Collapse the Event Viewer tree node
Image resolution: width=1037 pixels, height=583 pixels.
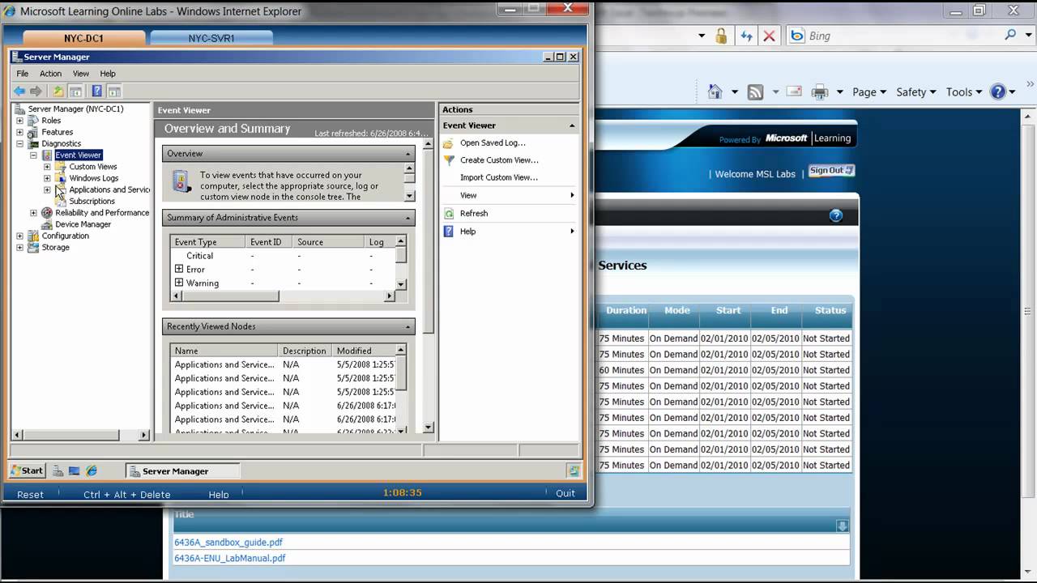34,155
